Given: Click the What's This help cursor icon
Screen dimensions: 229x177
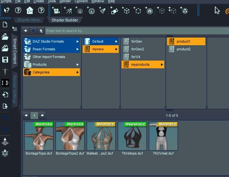Looking at the screenshot, I should tap(6, 10).
